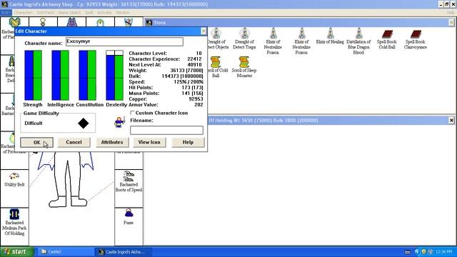Click the application icon in title bar
The height and width of the screenshot is (257, 457).
(4, 4)
